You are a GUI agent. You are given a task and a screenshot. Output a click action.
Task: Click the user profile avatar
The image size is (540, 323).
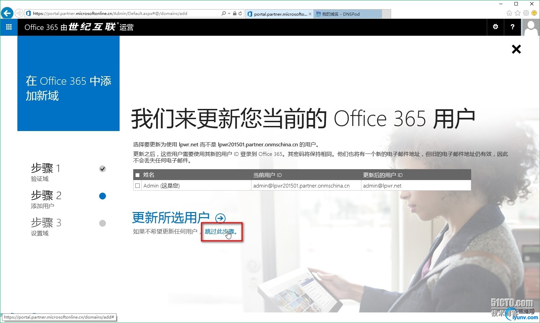pos(531,27)
